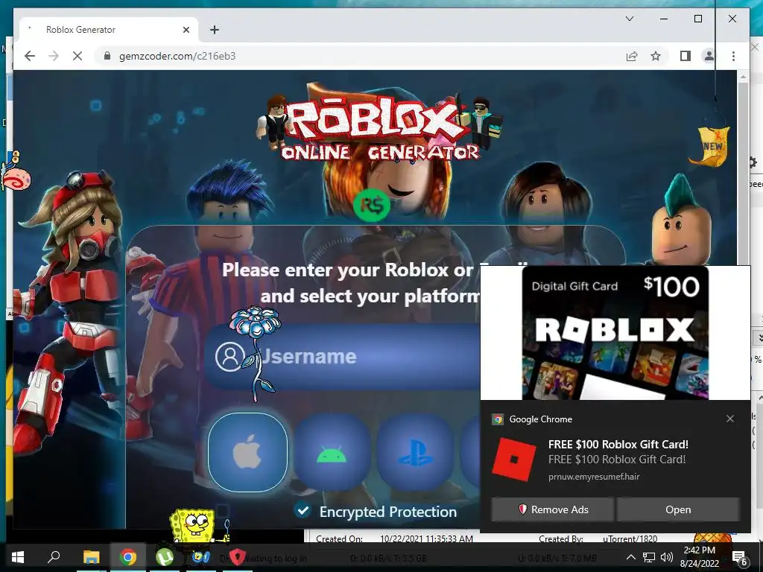Go forward using Chrome's forward arrow

point(54,56)
